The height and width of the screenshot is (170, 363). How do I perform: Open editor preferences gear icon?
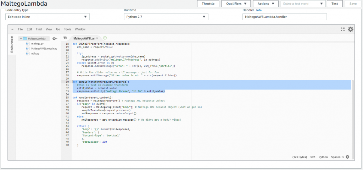351,29
